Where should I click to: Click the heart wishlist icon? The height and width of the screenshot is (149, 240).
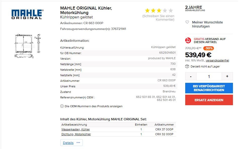[187, 22]
